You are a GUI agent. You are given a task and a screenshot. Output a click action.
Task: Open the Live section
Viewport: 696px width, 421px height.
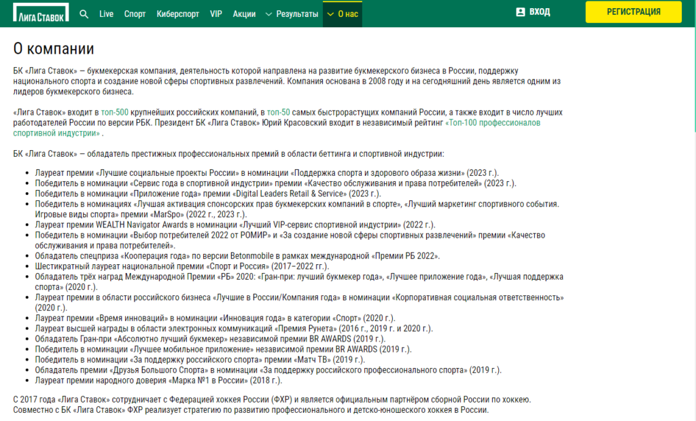point(106,14)
